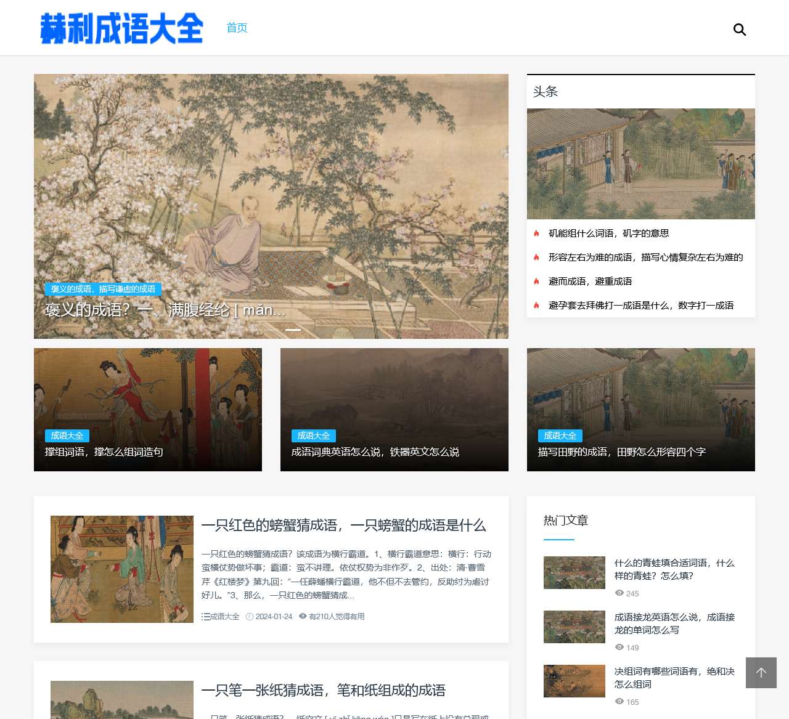Screen dimensions: 789x719
Task: Click the back-to-top arrow button
Action: pos(761,673)
